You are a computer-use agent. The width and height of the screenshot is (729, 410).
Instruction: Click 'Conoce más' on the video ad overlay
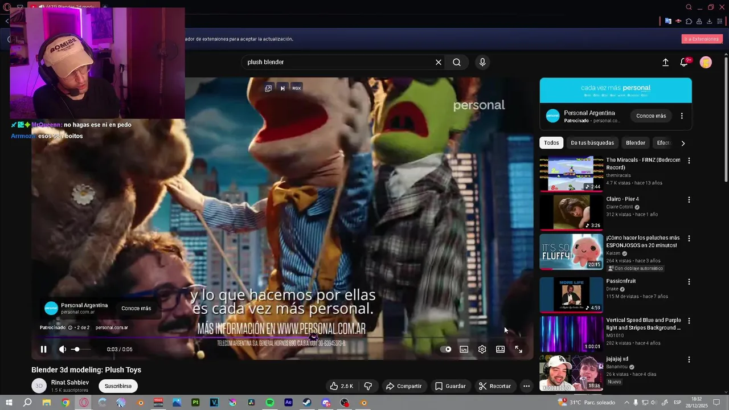[x=136, y=308]
